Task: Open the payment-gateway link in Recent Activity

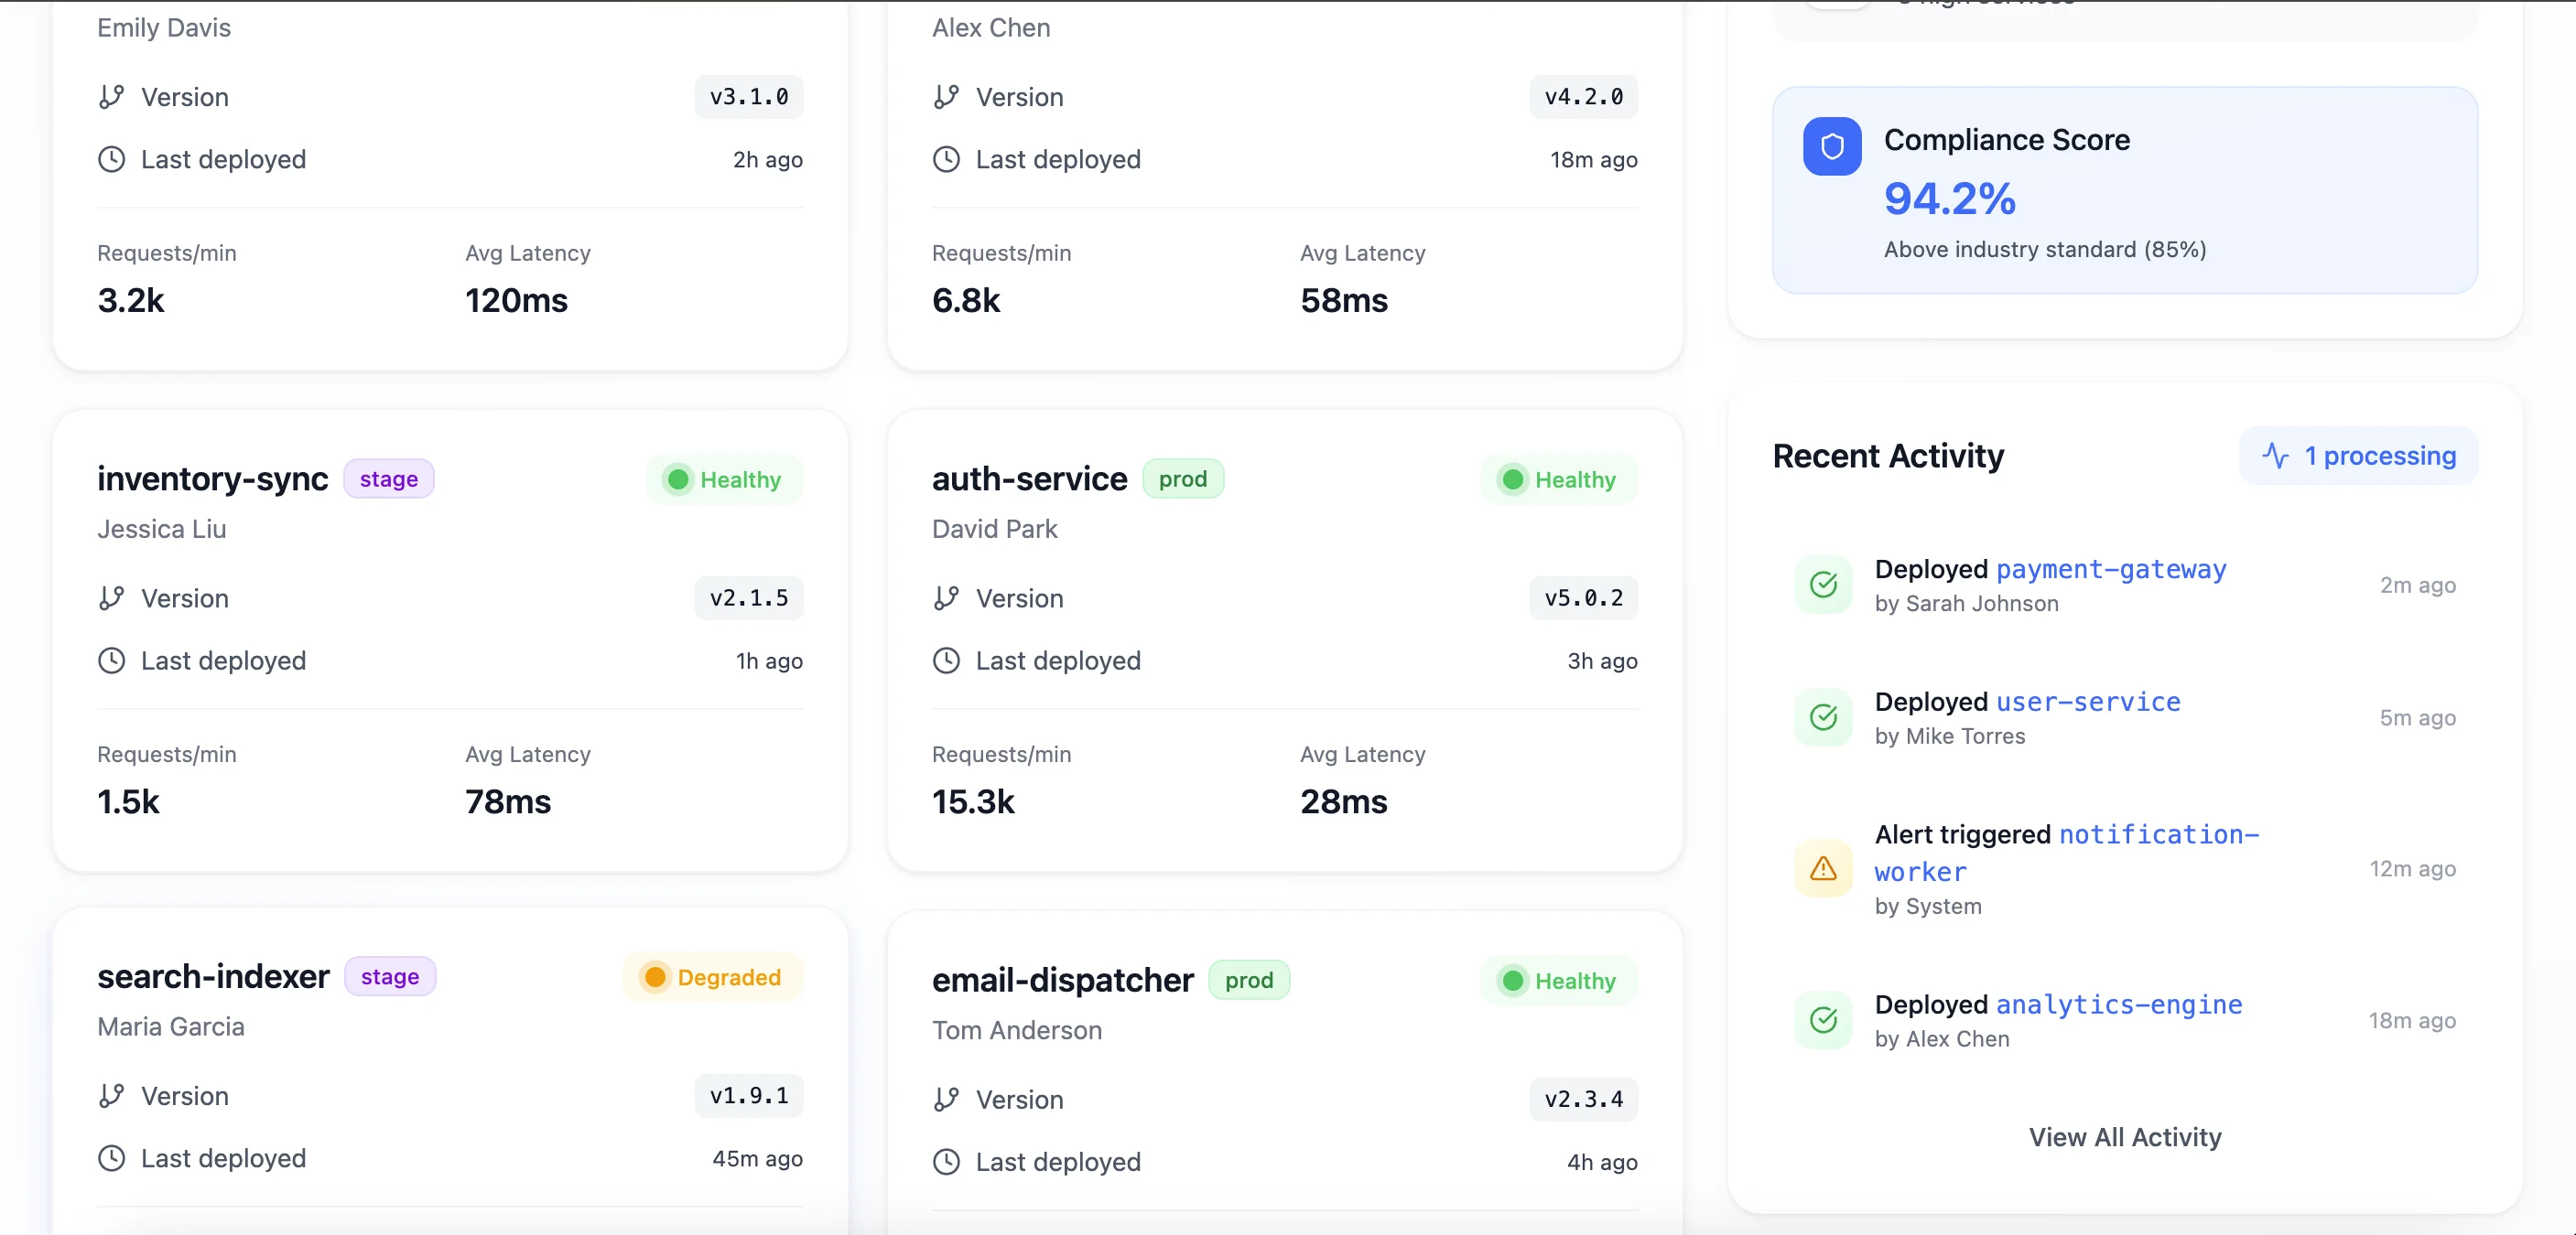Action: pyautogui.click(x=2111, y=570)
